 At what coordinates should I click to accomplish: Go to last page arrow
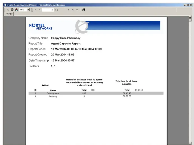click(x=73, y=10)
